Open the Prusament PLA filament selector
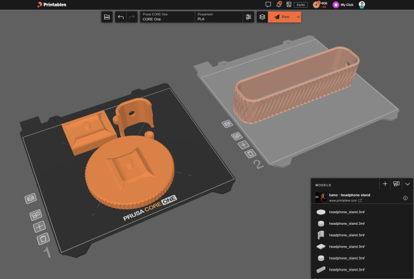The width and height of the screenshot is (414, 279). point(219,17)
